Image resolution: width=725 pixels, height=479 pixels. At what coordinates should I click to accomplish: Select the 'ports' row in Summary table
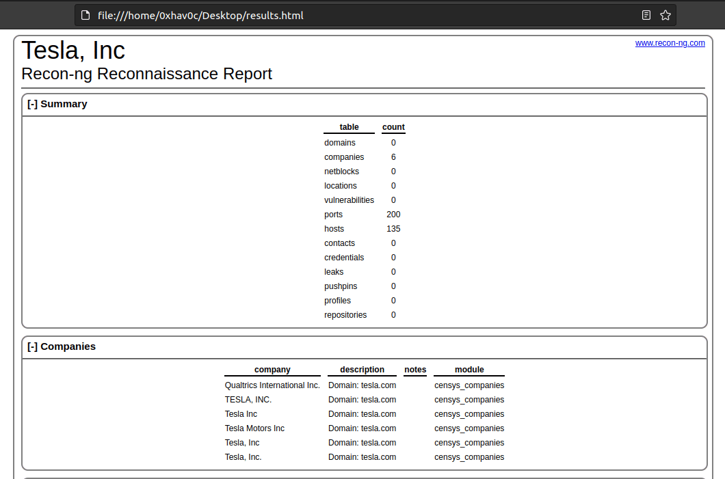click(334, 215)
